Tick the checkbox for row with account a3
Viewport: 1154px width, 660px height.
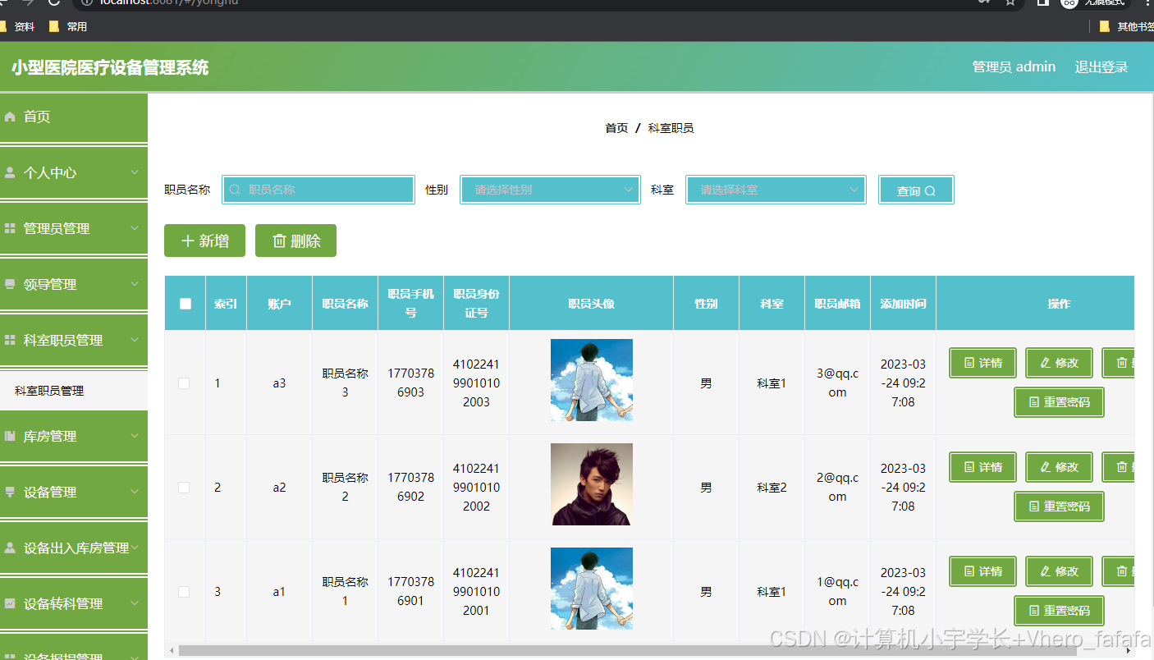[184, 383]
